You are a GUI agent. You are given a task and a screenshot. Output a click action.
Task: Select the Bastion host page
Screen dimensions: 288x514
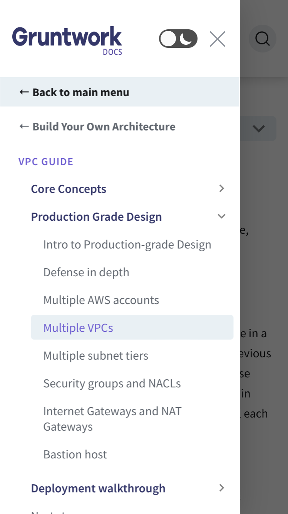coord(75,455)
